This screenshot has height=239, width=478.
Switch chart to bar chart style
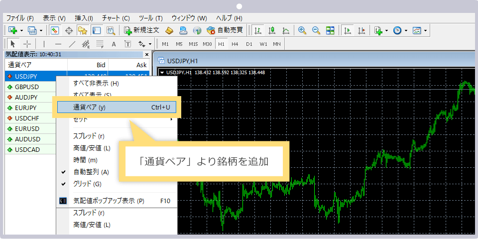click(258, 30)
